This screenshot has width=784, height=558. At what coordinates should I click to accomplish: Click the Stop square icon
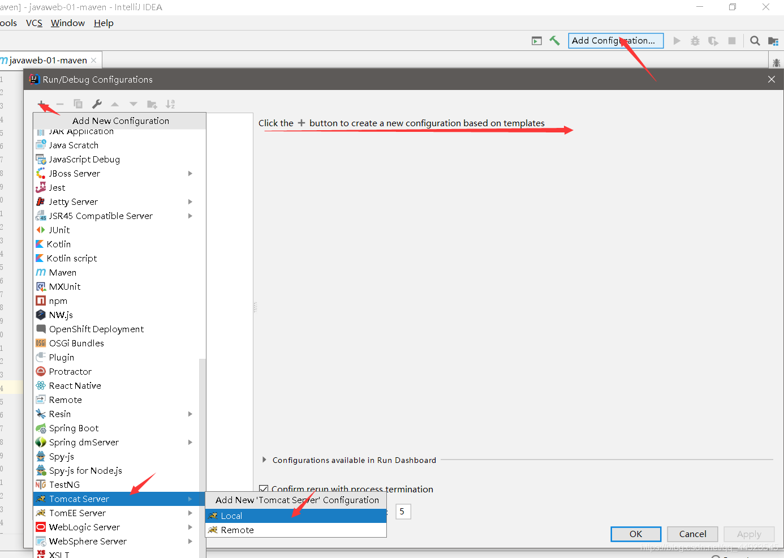[732, 41]
